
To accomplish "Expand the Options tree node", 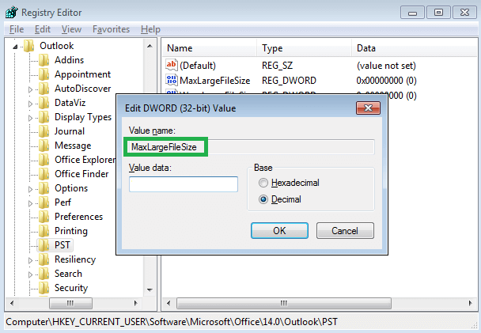I will coord(30,189).
